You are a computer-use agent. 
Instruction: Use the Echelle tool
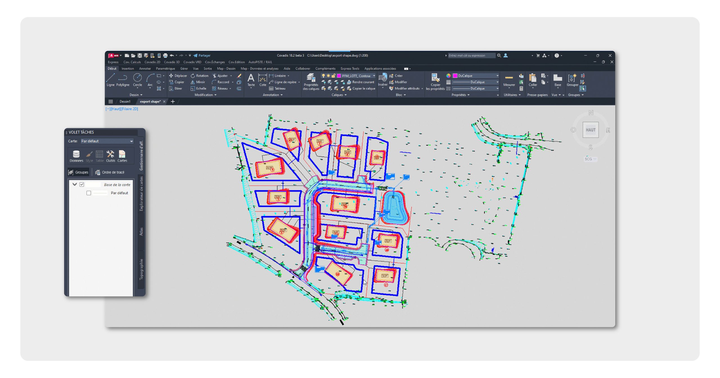coord(198,88)
